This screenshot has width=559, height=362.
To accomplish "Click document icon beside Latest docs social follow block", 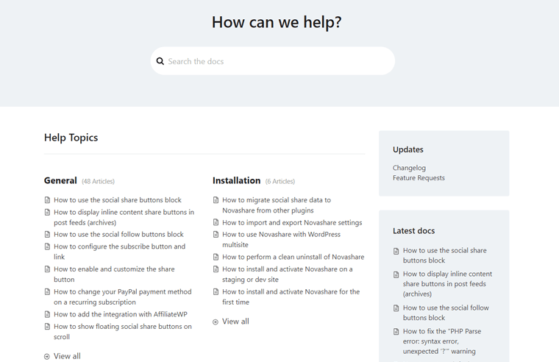I will click(396, 308).
